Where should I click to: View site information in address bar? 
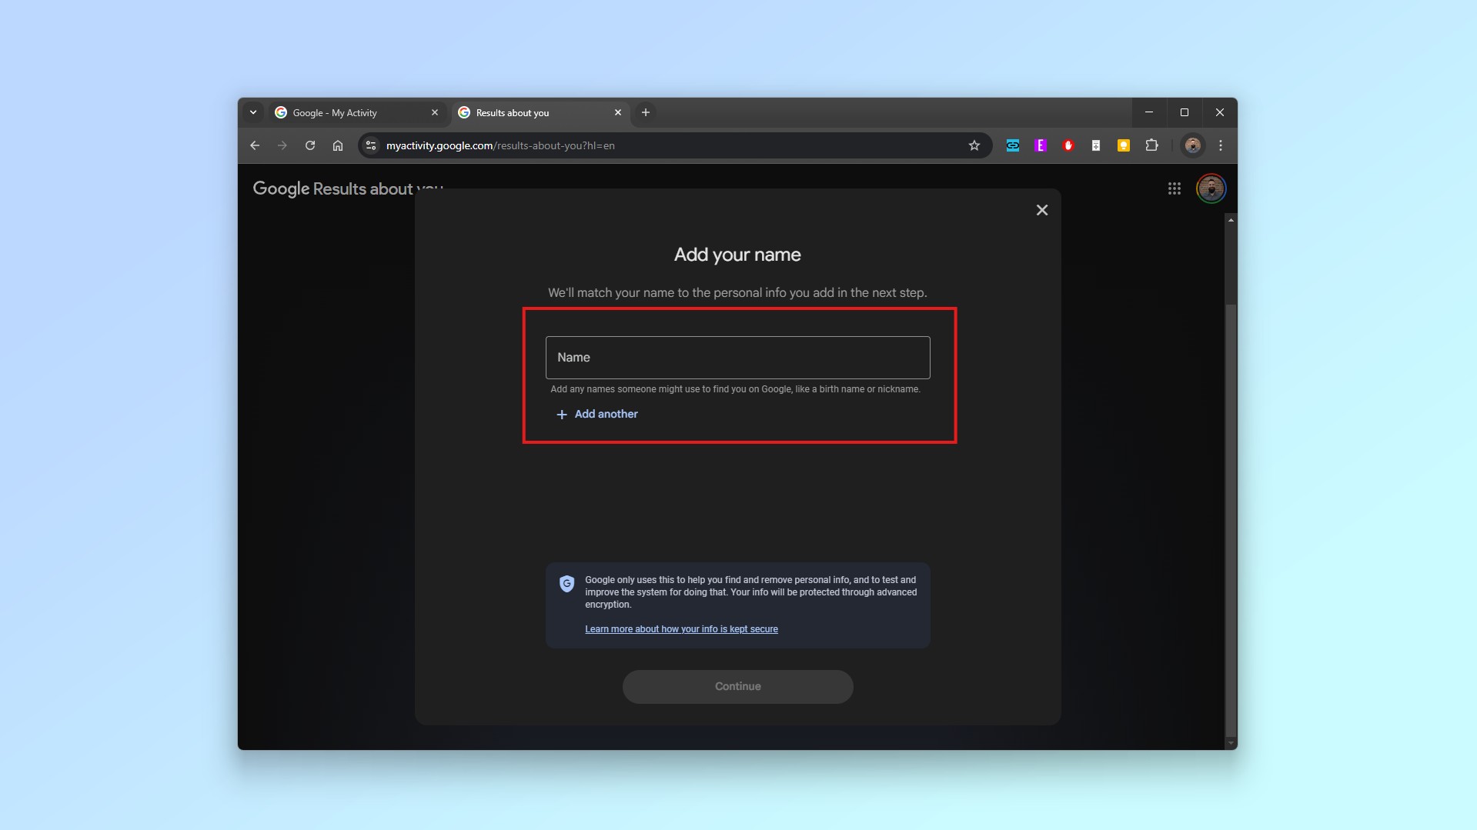pos(371,145)
